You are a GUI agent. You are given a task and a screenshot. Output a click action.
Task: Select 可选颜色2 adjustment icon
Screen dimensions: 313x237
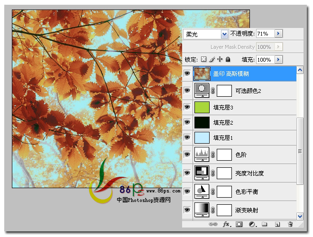tap(202, 91)
